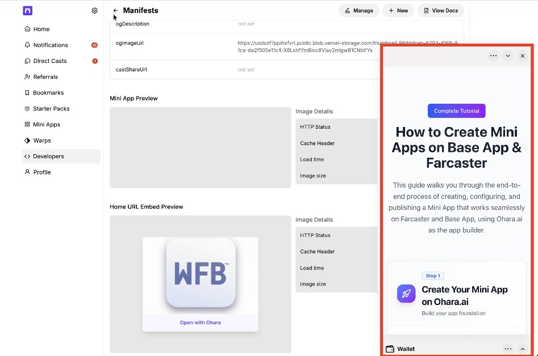The width and height of the screenshot is (538, 356).
Task: Click the 'ogDescription' field label
Action: (132, 24)
